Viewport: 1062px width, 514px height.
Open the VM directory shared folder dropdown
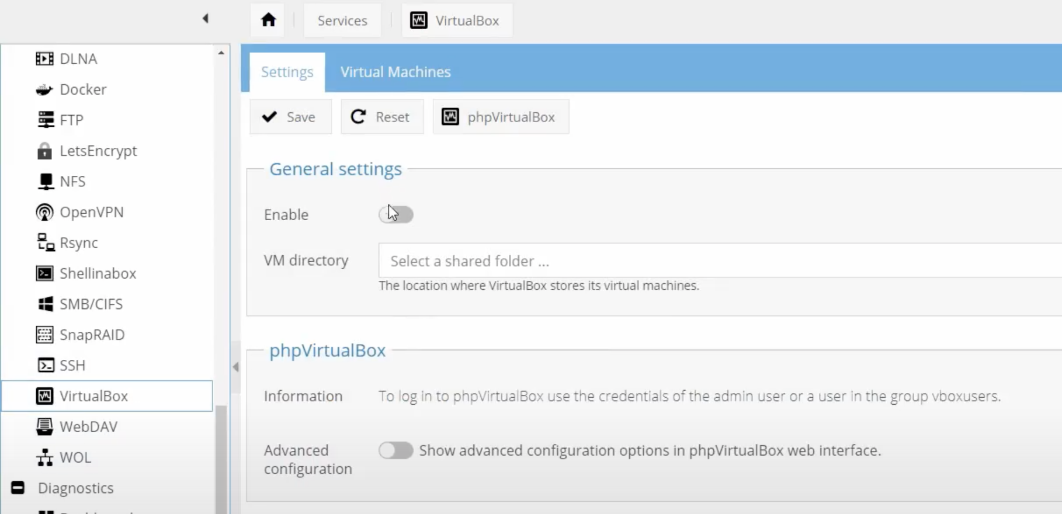click(719, 261)
